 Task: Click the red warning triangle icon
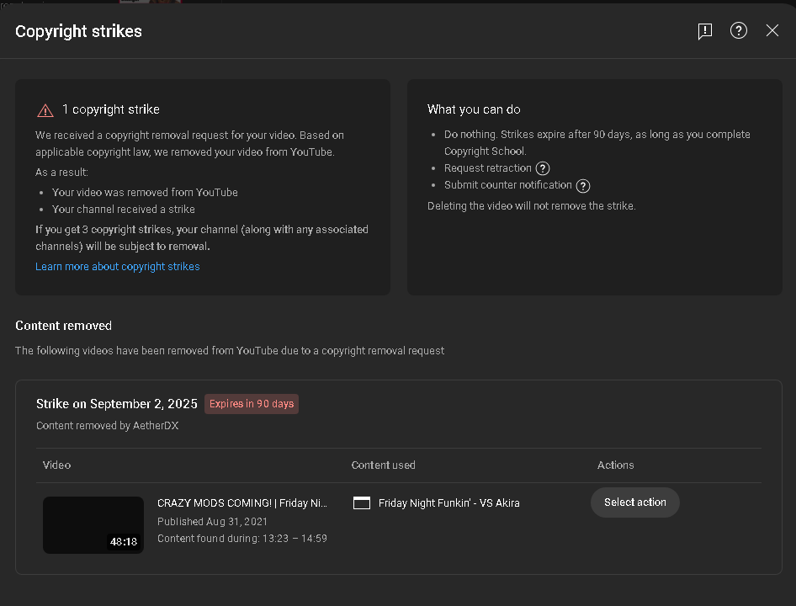(45, 110)
